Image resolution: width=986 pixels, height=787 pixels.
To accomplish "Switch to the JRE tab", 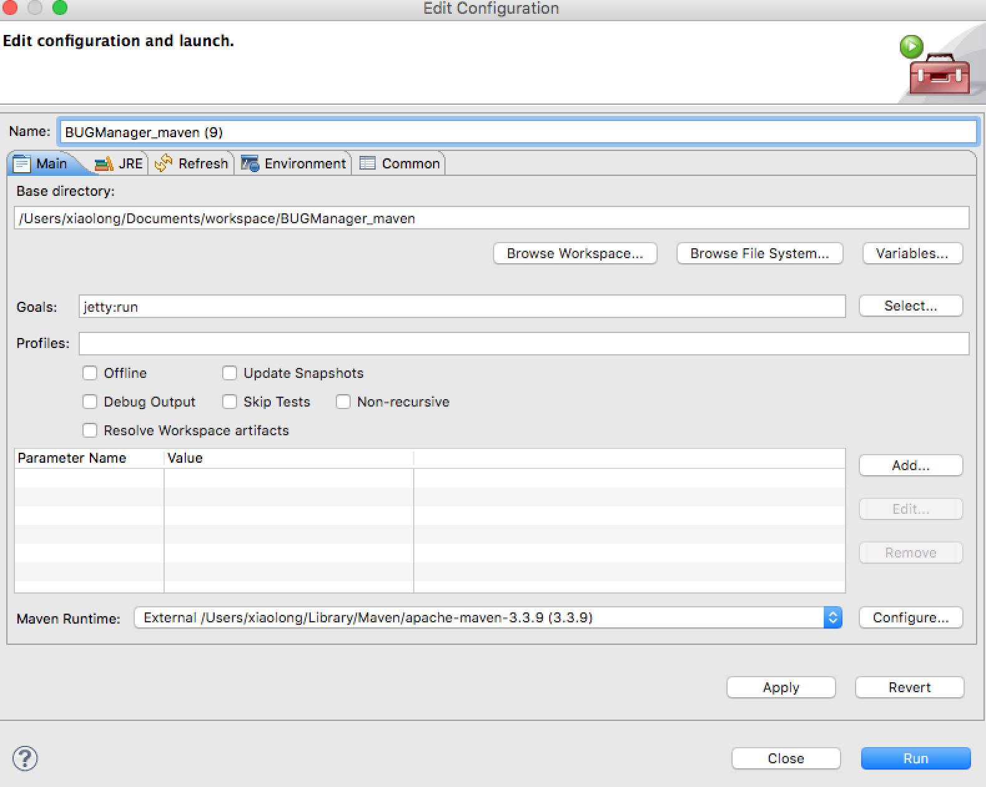I will coord(130,163).
